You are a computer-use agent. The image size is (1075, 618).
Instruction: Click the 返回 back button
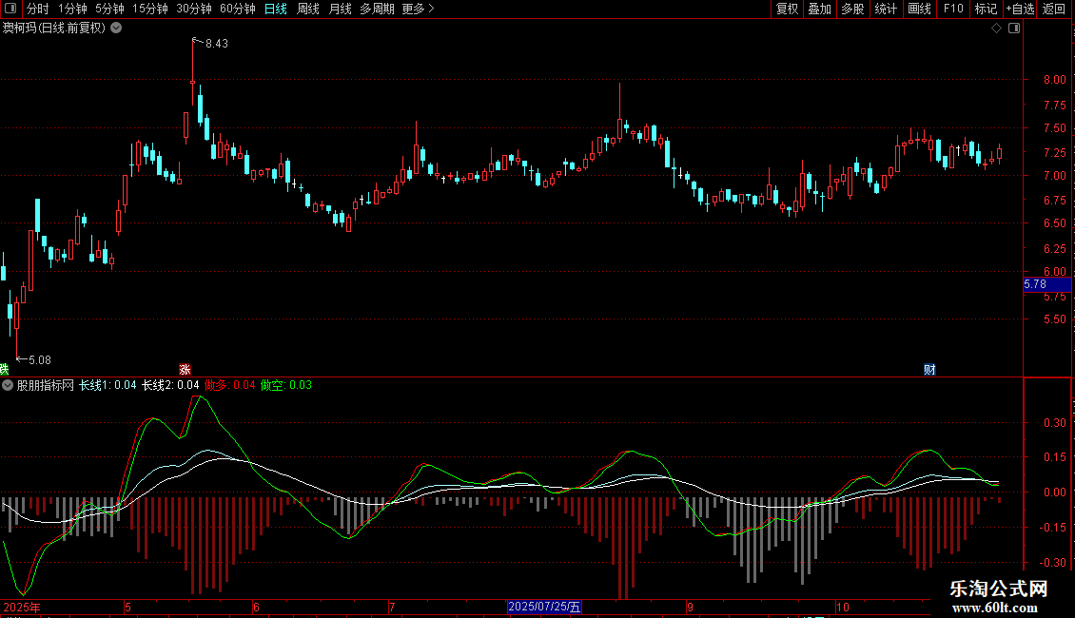[1054, 9]
